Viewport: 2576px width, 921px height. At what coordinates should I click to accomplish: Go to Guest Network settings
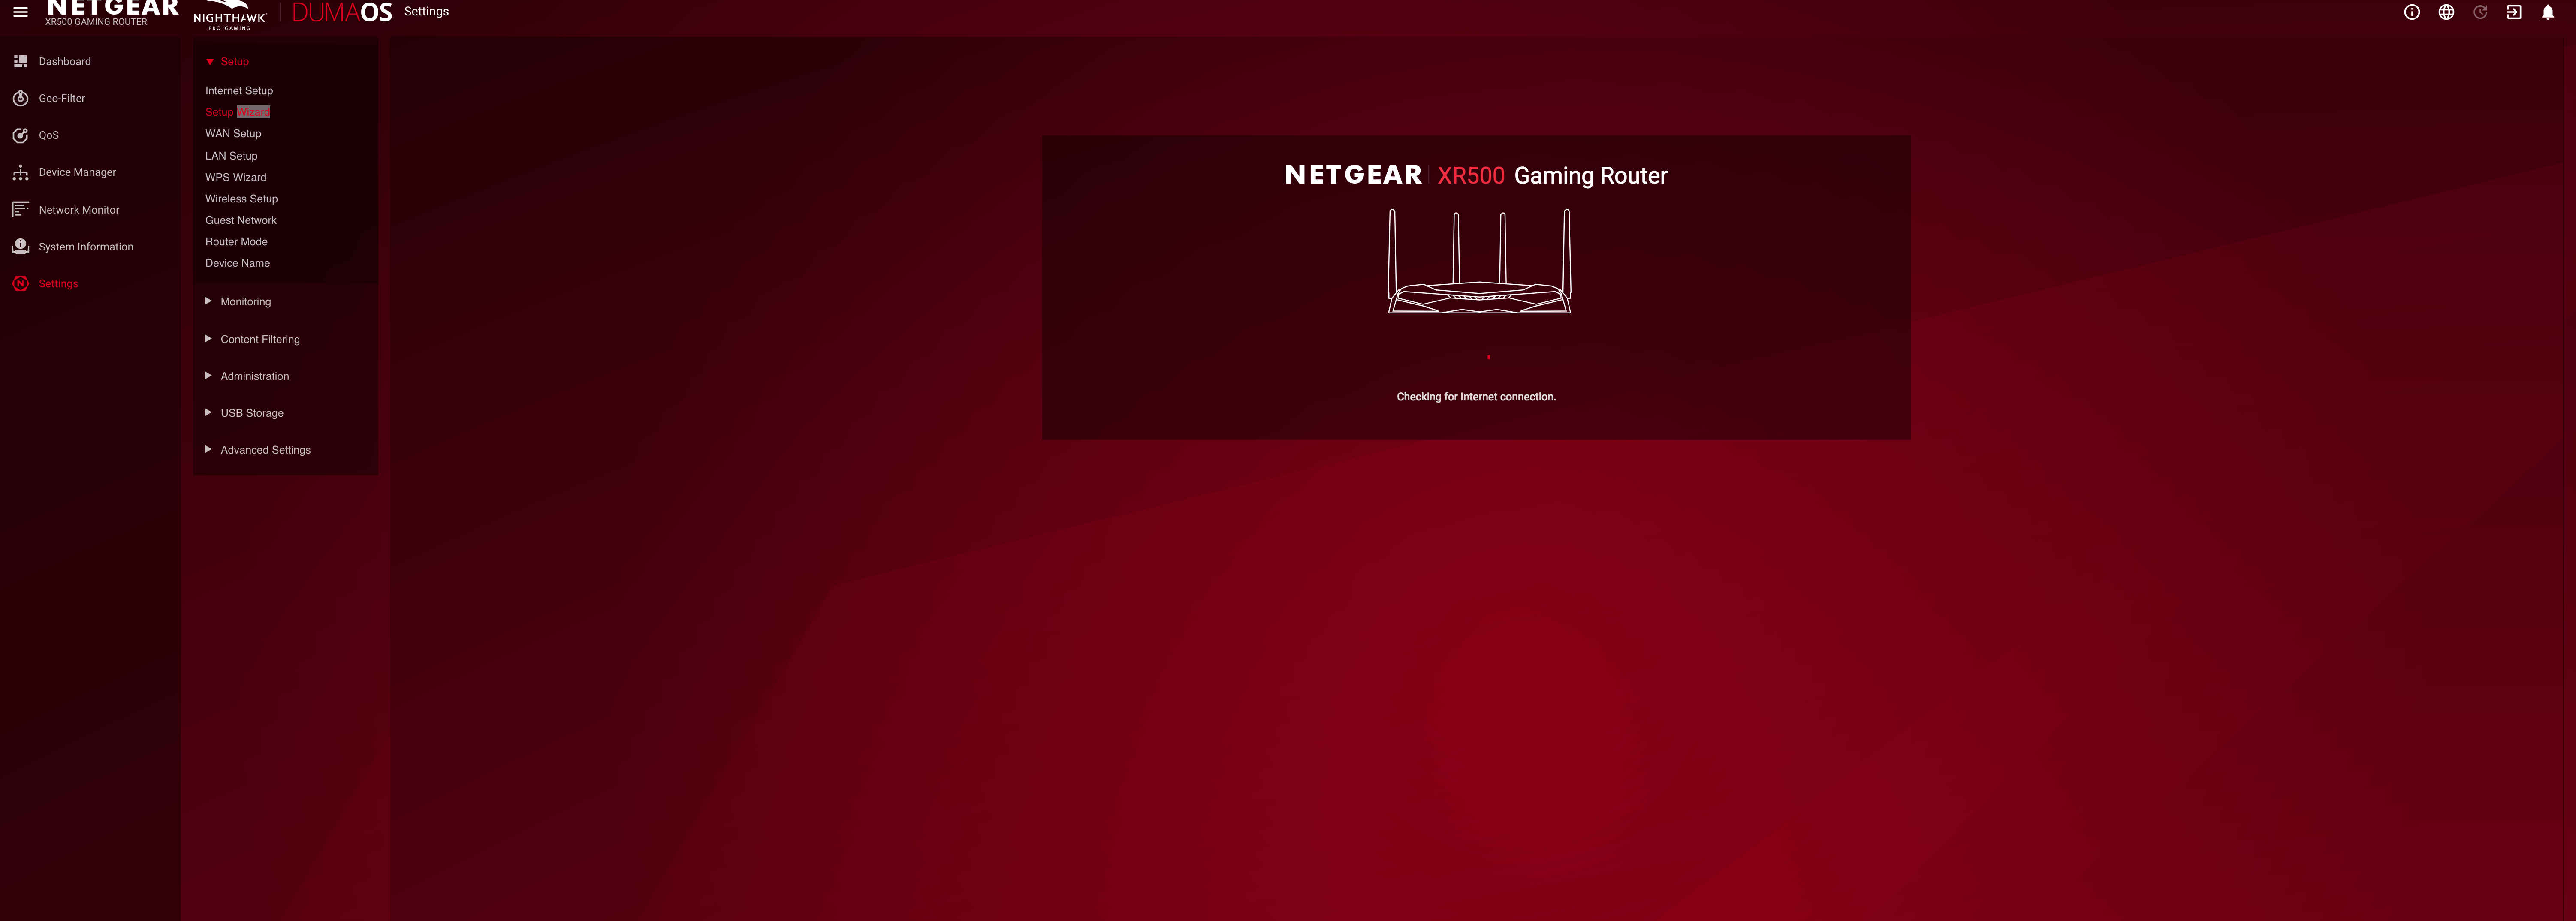(x=241, y=220)
